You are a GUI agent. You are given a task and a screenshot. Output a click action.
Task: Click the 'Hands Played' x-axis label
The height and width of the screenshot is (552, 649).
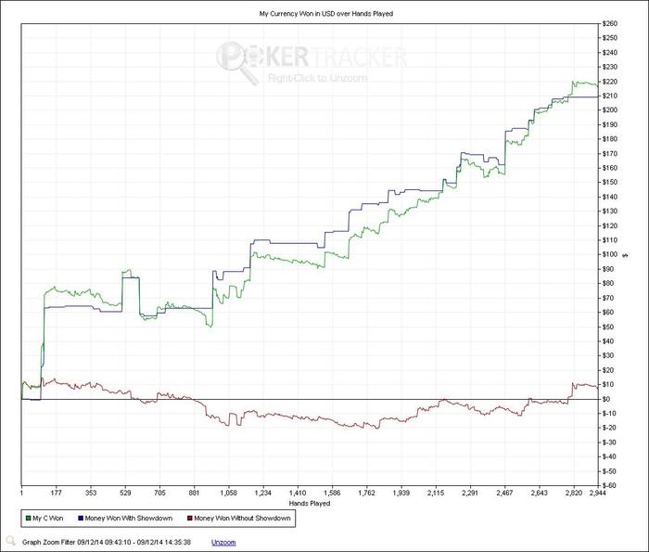(x=310, y=503)
